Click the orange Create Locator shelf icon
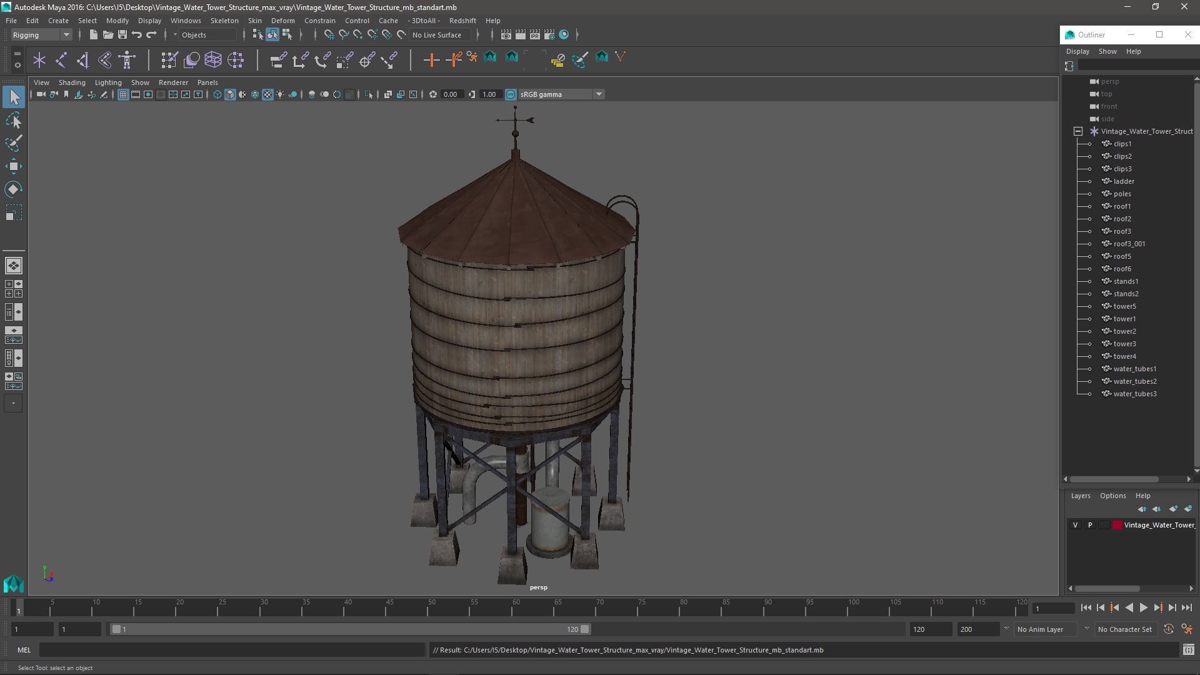This screenshot has height=675, width=1200. 431,60
